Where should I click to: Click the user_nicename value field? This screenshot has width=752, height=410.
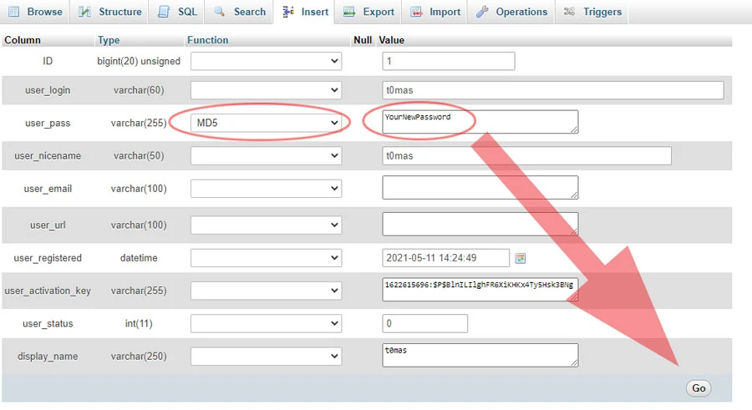[x=526, y=156]
